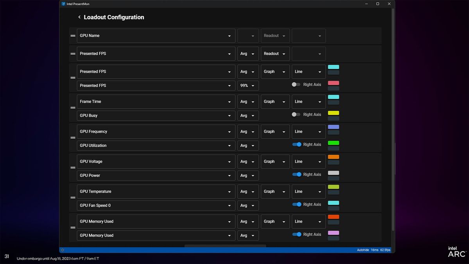Viewport: 469px width, 264px height.
Task: Click drag handle of Frame Time row
Action: 73,108
